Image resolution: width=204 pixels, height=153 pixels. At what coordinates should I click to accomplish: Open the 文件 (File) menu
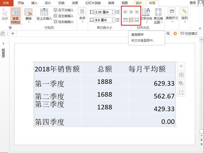6,3
